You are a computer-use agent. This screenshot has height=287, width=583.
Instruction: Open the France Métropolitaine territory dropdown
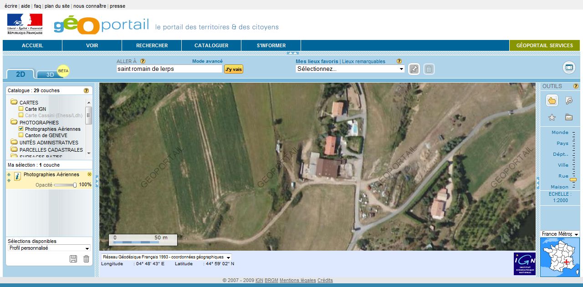tap(560, 234)
